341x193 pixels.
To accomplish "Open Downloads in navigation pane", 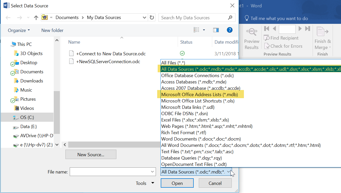I will (32, 81).
